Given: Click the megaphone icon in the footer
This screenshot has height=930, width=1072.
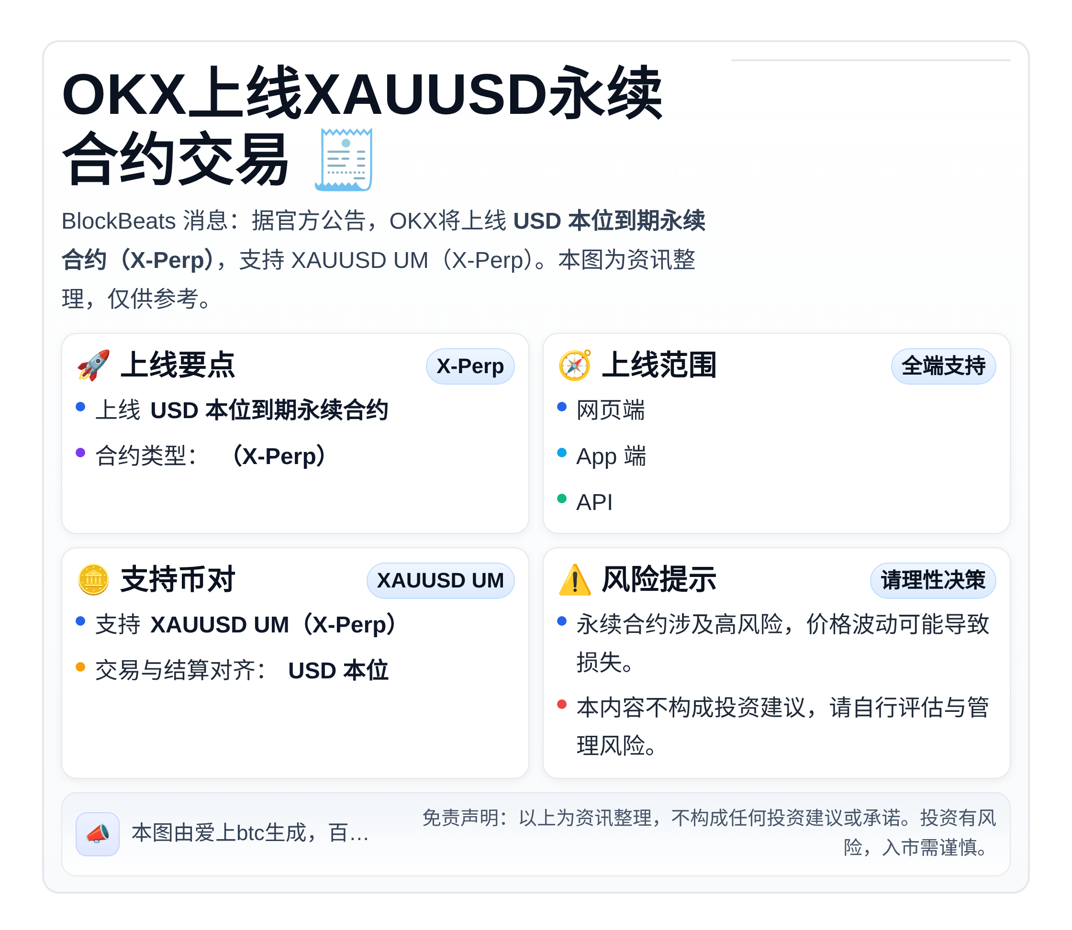Looking at the screenshot, I should click(98, 834).
